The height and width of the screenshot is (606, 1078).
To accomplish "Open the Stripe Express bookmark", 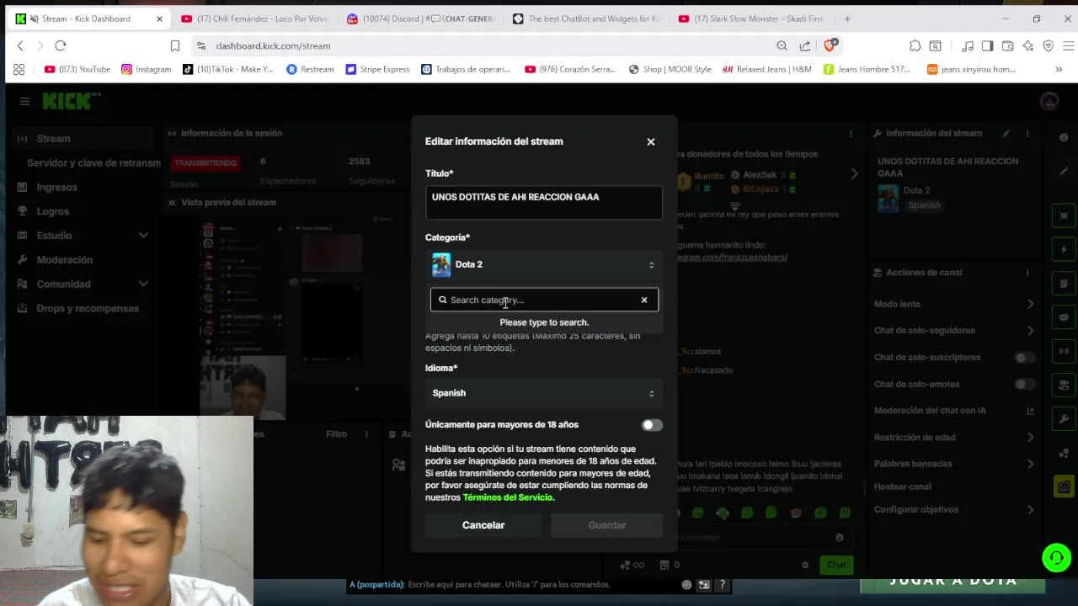I will [377, 69].
